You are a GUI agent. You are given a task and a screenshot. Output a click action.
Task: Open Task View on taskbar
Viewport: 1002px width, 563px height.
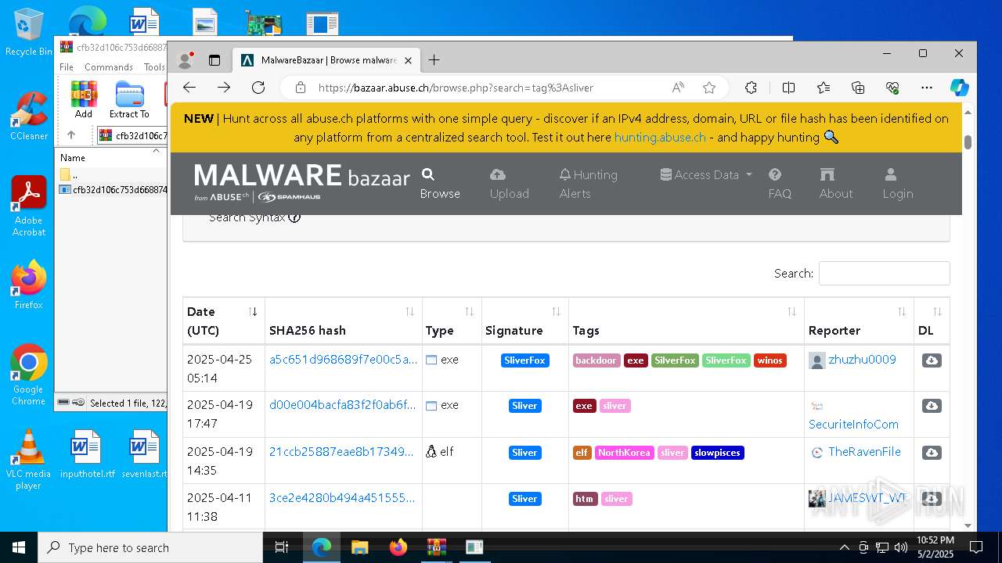point(282,547)
